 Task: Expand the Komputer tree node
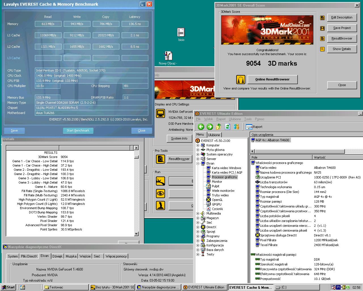[x=198, y=145]
